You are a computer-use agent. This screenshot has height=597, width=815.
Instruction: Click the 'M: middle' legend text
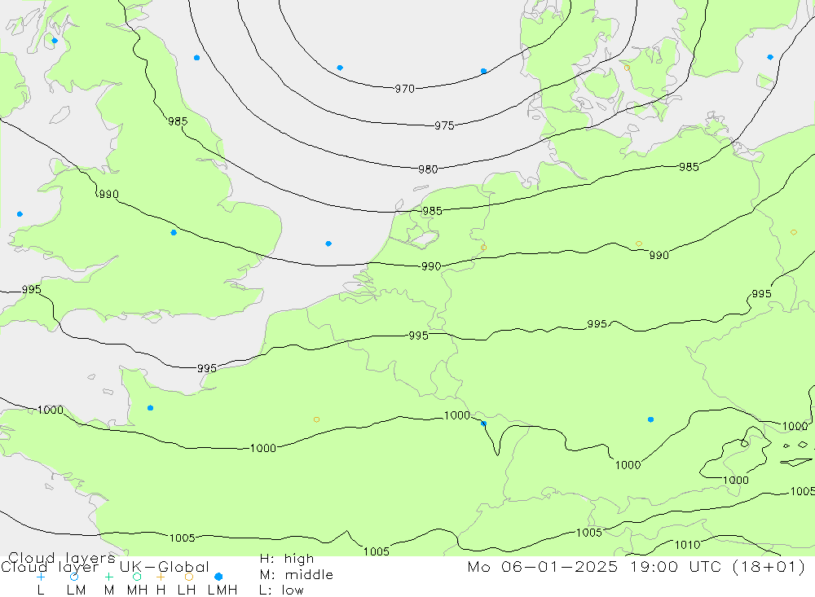tap(297, 575)
